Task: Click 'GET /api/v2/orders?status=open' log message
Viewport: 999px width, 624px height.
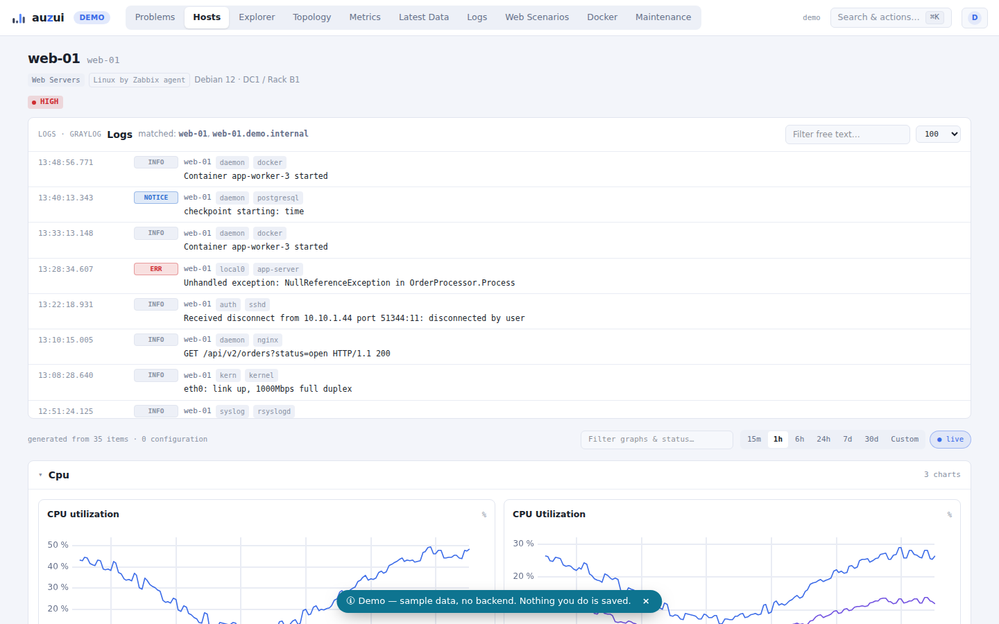Action: click(x=287, y=354)
